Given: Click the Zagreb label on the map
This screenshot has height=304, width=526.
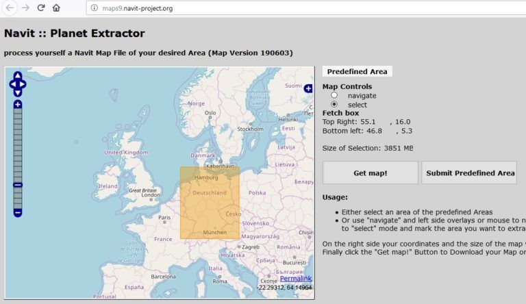Looking at the screenshot, I should click(x=251, y=247).
